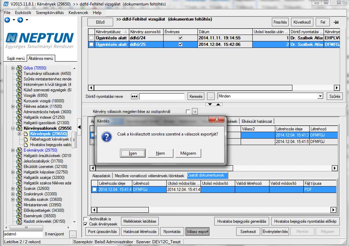Click the E-okmányok (29750) tree icon
This screenshot has width=349, height=246.
[19, 150]
